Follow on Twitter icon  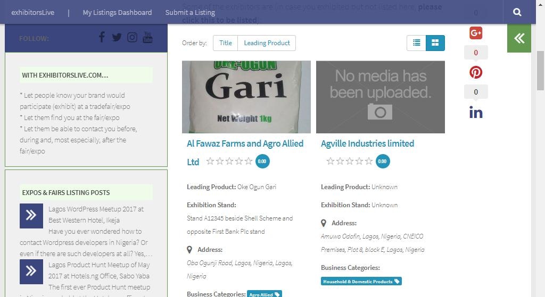117,37
